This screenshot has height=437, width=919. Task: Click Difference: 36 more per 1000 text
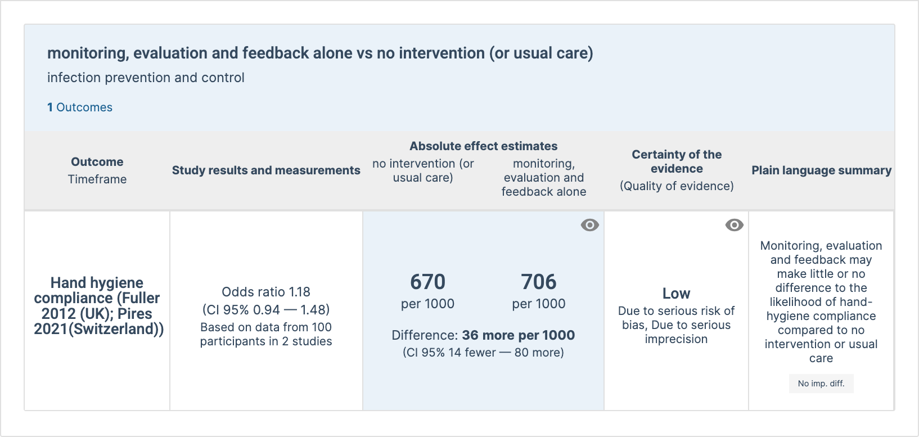point(483,335)
